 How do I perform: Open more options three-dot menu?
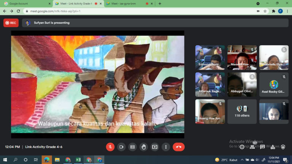[166, 147]
